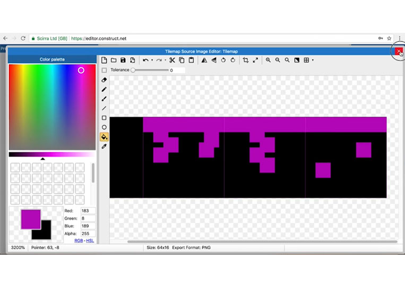
Task: Click the first empty palette swatch slot
Action: pyautogui.click(x=15, y=168)
